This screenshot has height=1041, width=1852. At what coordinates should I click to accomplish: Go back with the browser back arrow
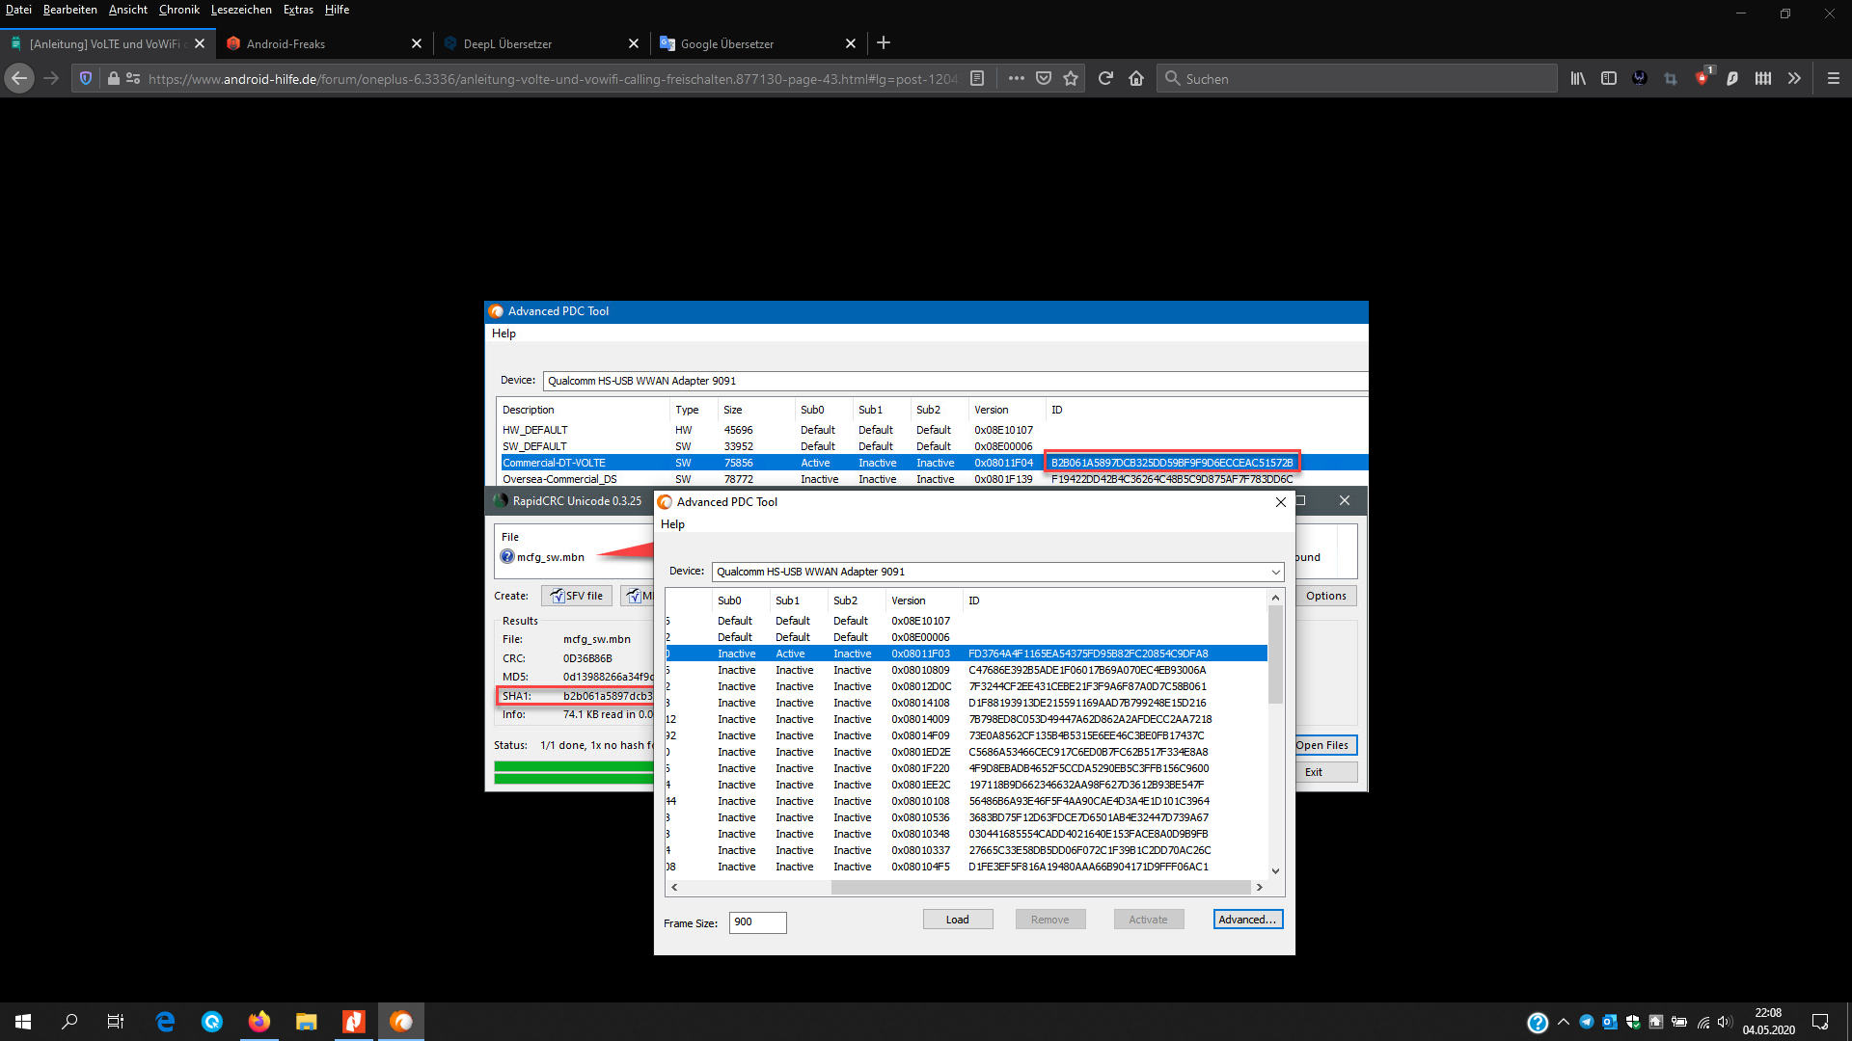tap(19, 78)
